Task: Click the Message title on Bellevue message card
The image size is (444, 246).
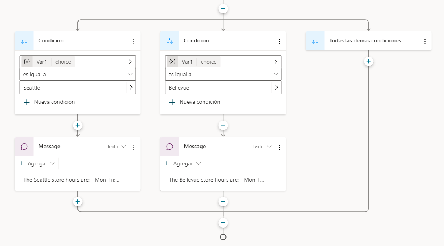Action: pyautogui.click(x=195, y=146)
